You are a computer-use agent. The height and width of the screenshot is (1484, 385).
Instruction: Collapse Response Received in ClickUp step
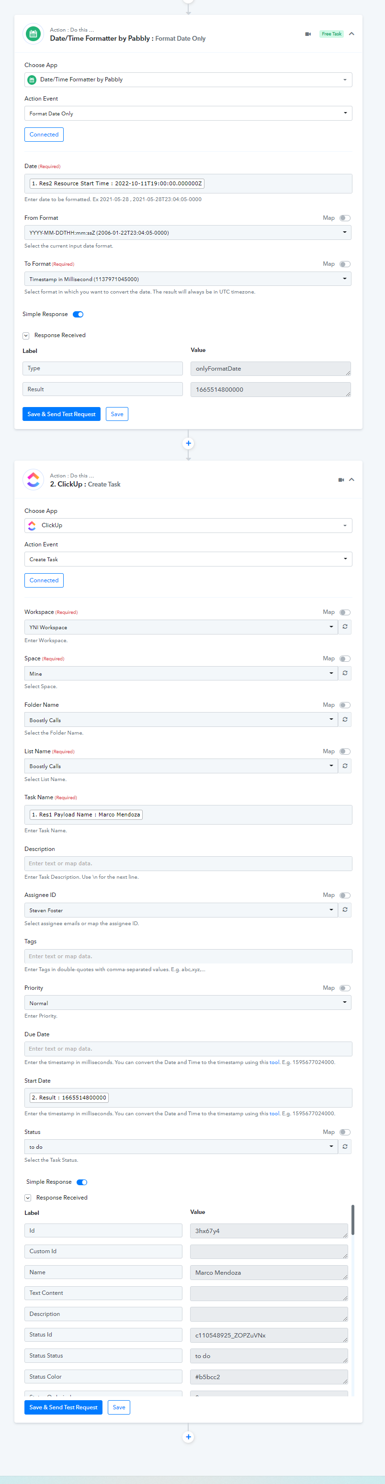tap(28, 1198)
